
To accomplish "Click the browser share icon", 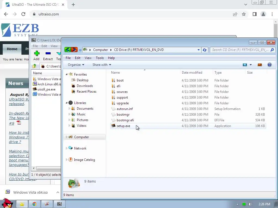I will 235,14.
